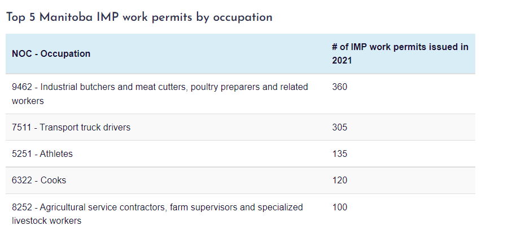Click the value 100 in last row
This screenshot has height=230, width=512.
tap(340, 208)
